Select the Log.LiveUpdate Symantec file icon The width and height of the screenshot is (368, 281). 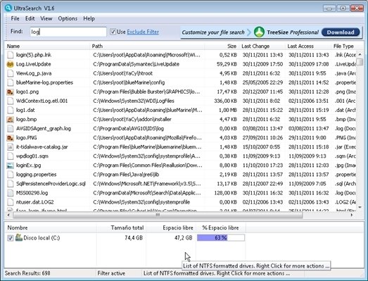point(10,64)
